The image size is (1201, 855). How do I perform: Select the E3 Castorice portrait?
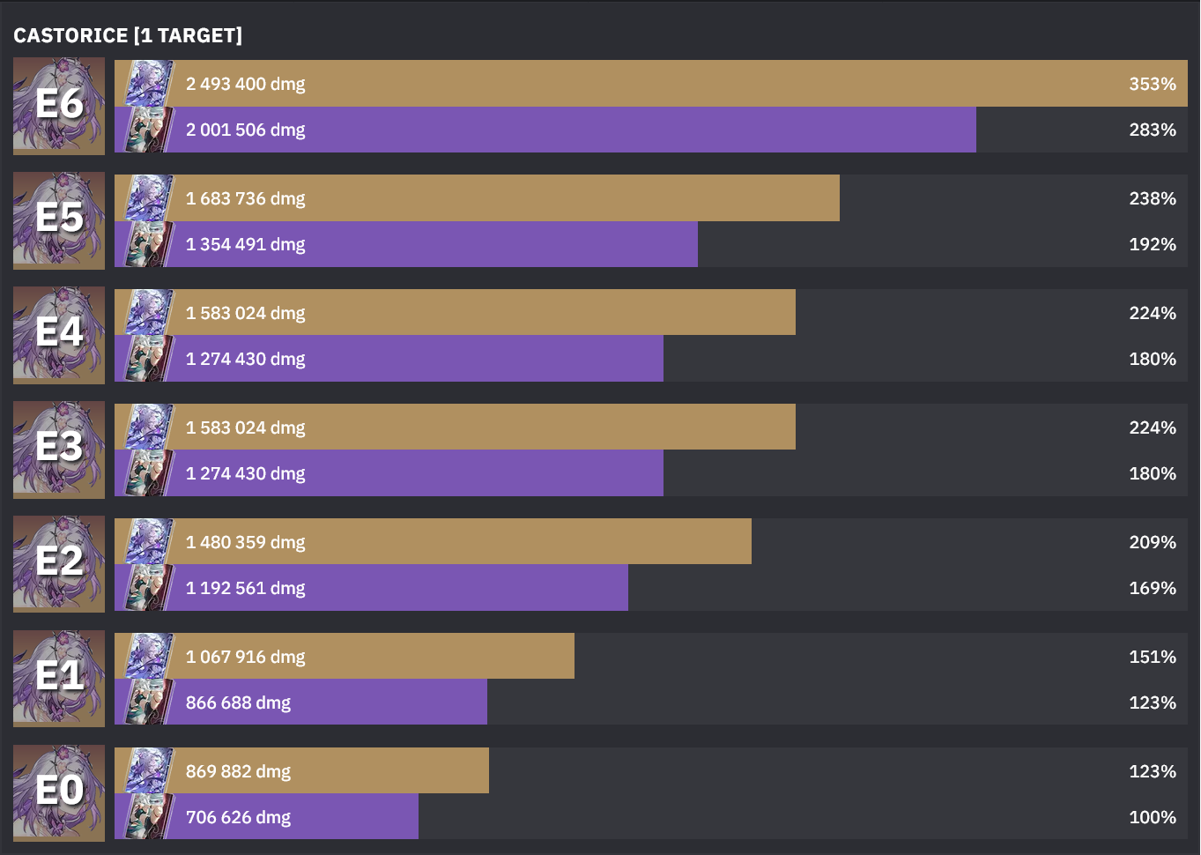pos(59,450)
